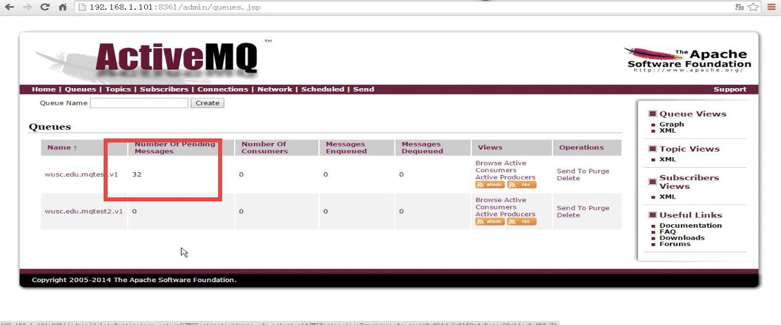Open the Queues menu item
This screenshot has width=781, height=325.
[x=80, y=89]
